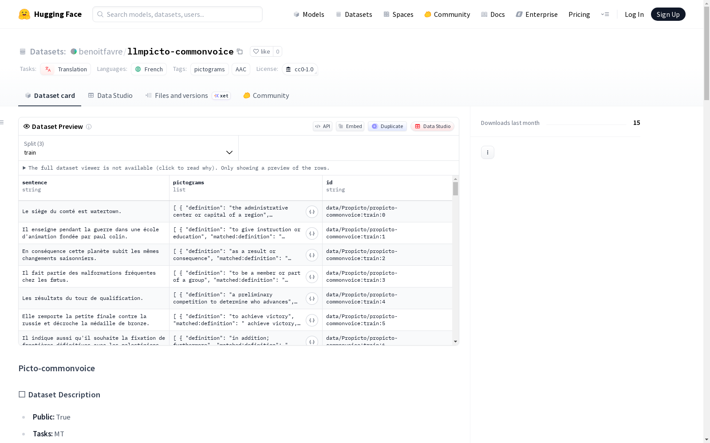Go to the dataset Community tab
Screen dimensions: 710x443
coord(266,96)
